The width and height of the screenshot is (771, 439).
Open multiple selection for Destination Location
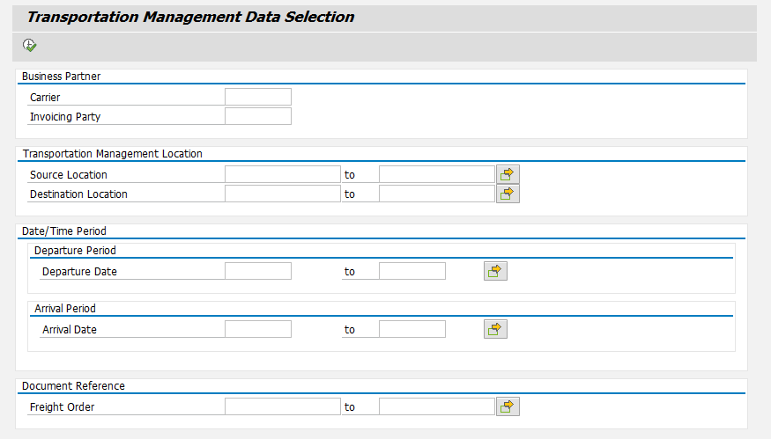click(x=508, y=194)
